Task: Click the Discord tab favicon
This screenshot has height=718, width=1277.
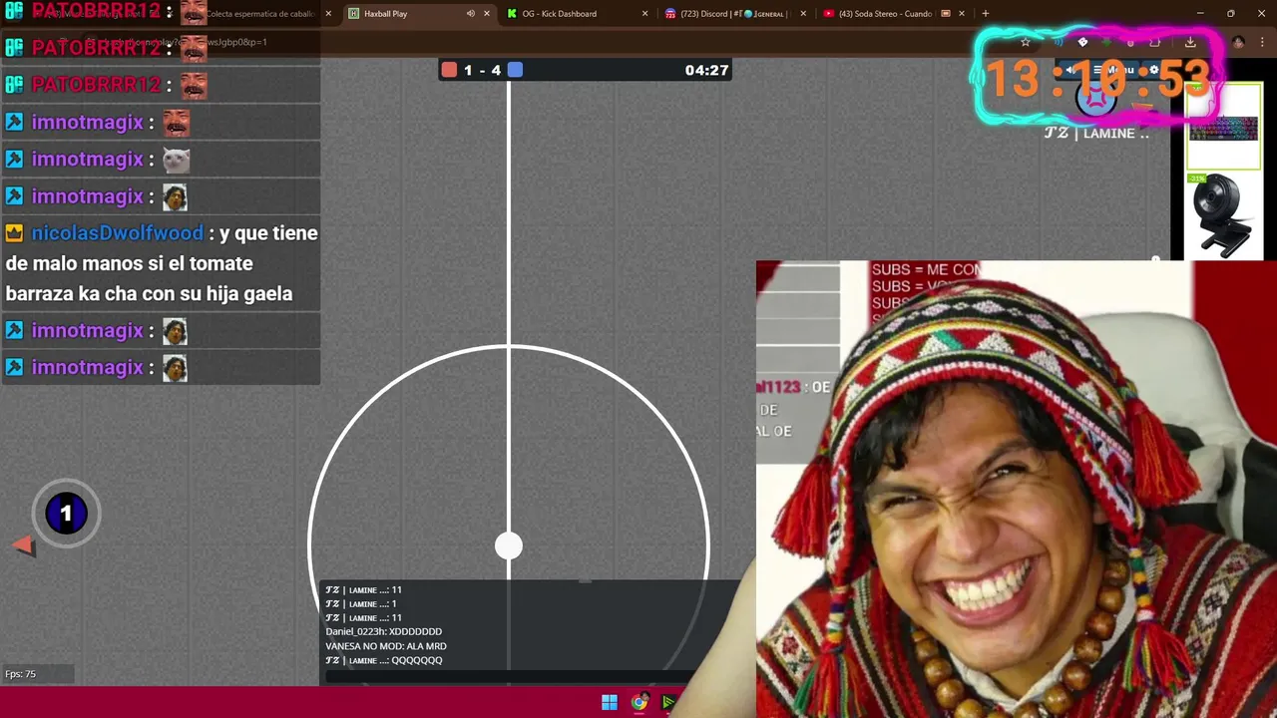Action: pos(670,14)
